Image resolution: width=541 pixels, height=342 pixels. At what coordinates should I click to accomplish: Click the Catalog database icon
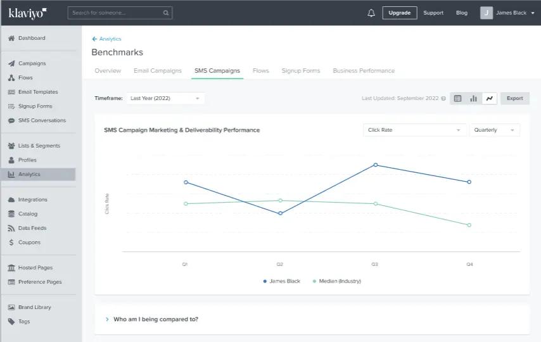click(11, 214)
